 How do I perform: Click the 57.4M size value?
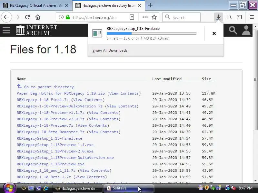[207, 138]
